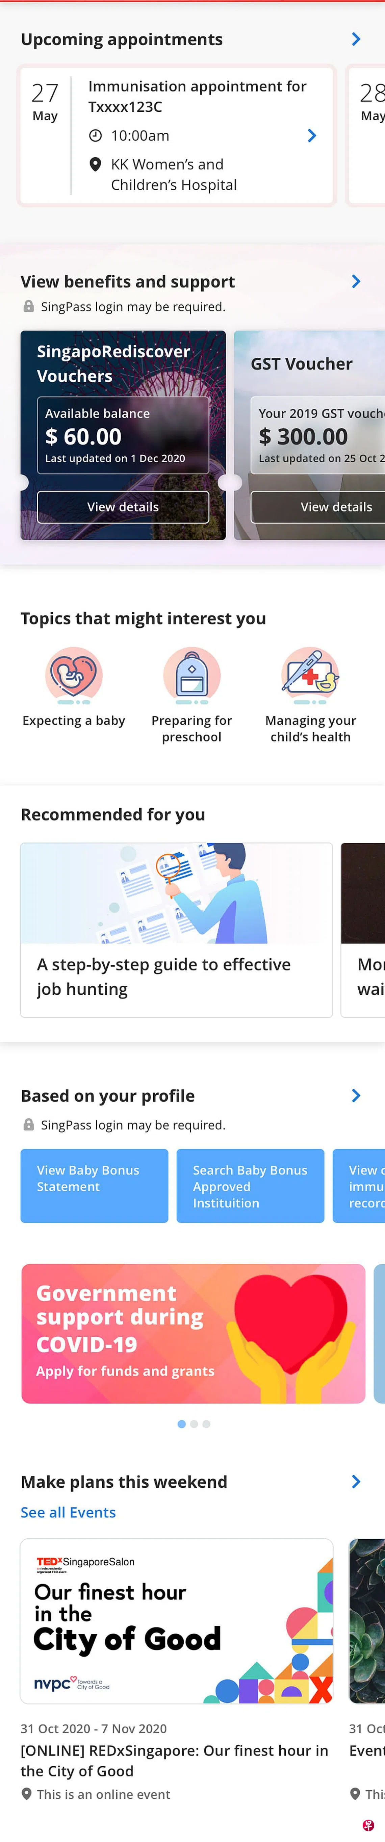Expand Upcoming appointments with the chevron
Image resolution: width=385 pixels, height=1842 pixels.
click(x=356, y=39)
